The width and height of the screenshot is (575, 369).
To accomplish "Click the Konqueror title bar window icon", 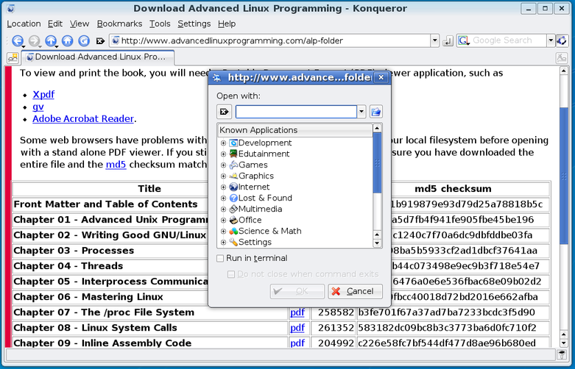I will (x=11, y=8).
